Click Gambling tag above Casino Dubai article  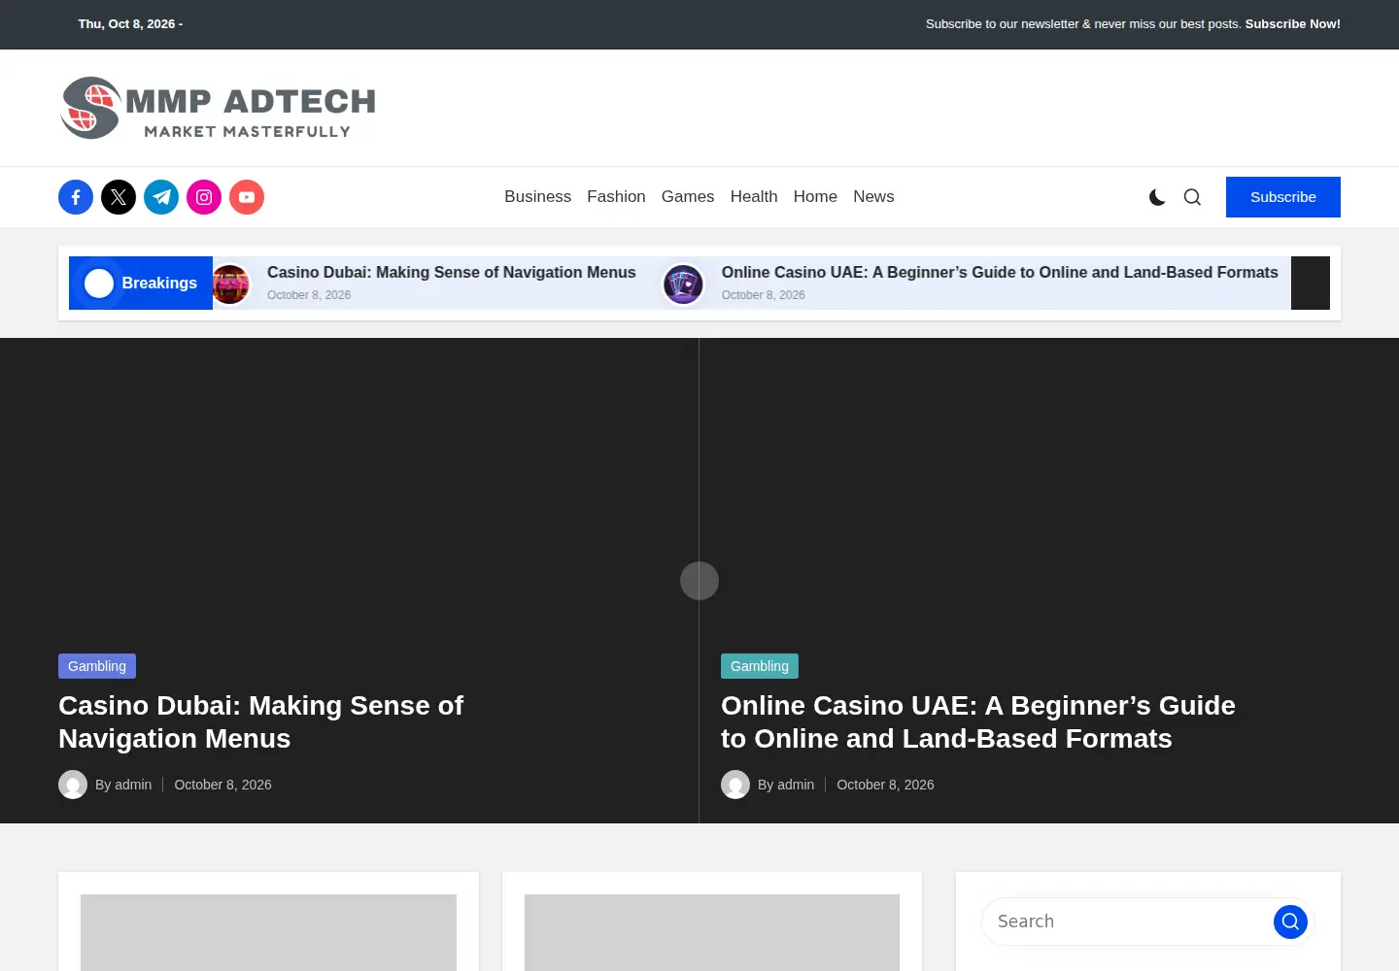click(97, 666)
